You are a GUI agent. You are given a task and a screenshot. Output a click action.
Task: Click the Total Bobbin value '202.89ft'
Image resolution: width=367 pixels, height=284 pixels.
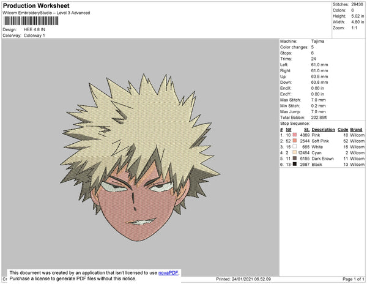tap(319, 118)
